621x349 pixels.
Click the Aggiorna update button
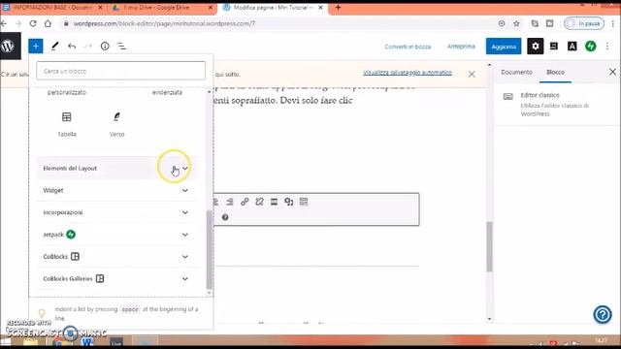(504, 47)
